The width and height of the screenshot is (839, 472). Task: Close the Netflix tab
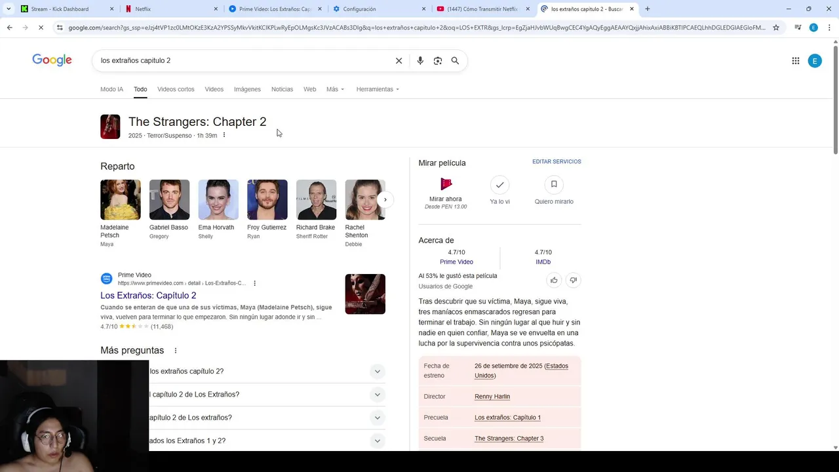216,9
